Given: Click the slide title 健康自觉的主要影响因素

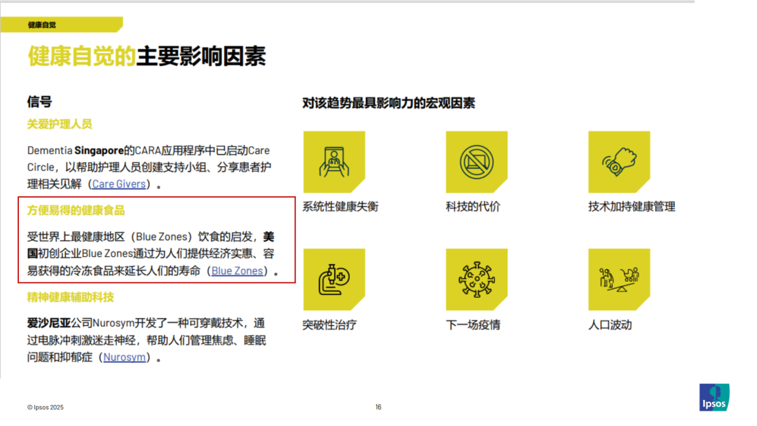Looking at the screenshot, I should tap(146, 57).
